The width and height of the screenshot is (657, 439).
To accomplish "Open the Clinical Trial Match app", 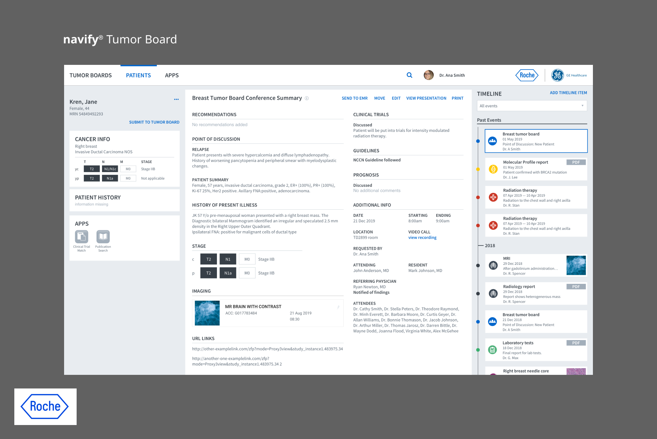I will (x=82, y=237).
